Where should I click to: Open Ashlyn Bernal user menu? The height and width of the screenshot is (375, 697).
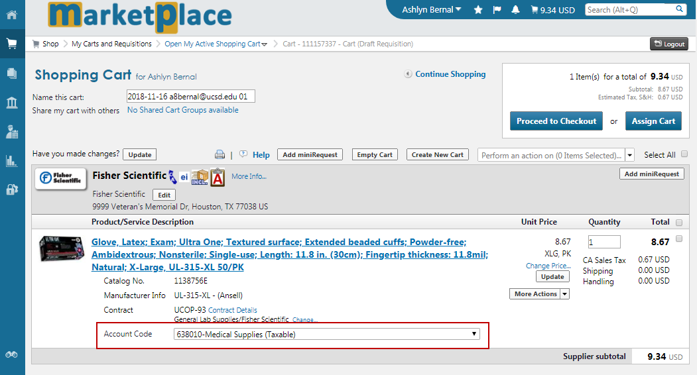tap(431, 10)
